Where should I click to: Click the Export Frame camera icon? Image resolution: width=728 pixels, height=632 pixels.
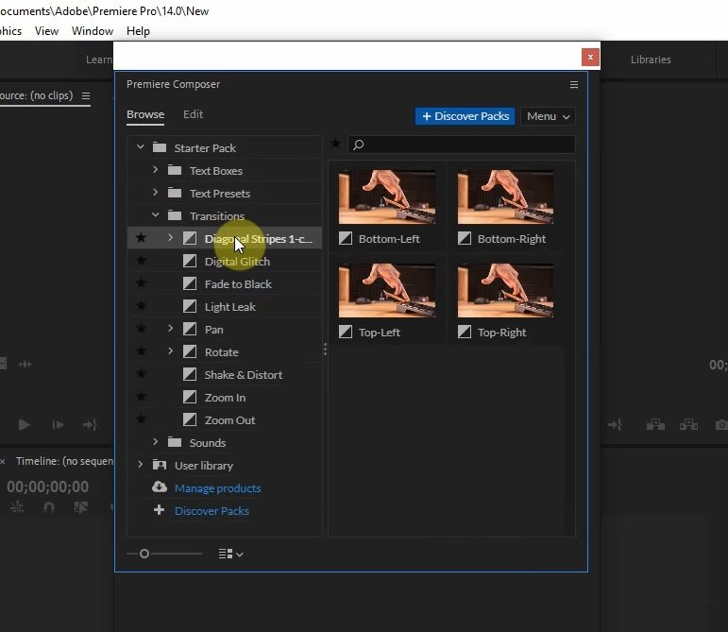tap(721, 424)
